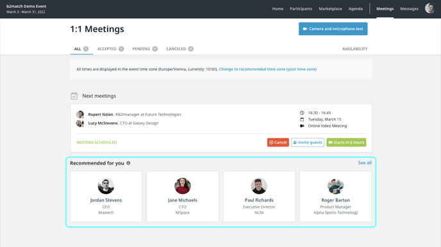The height and width of the screenshot is (247, 441).
Task: Cancel the scheduled meeting
Action: (x=278, y=142)
